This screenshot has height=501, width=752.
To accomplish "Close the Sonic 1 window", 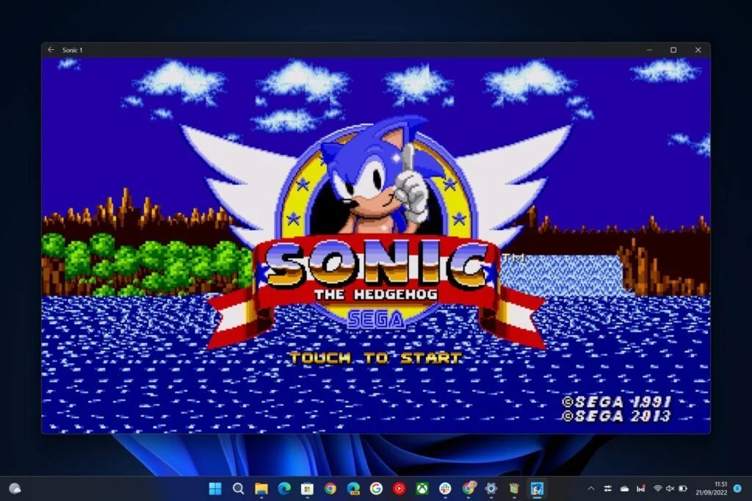I will coord(698,50).
